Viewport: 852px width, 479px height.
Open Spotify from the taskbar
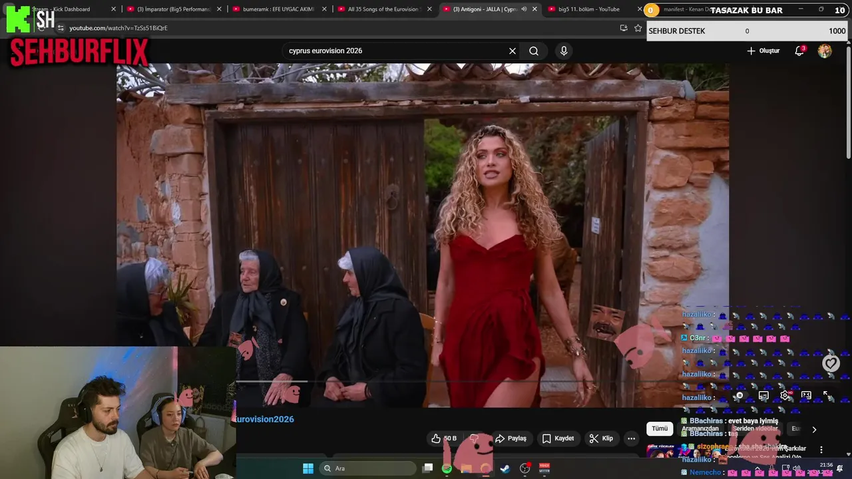click(x=447, y=468)
